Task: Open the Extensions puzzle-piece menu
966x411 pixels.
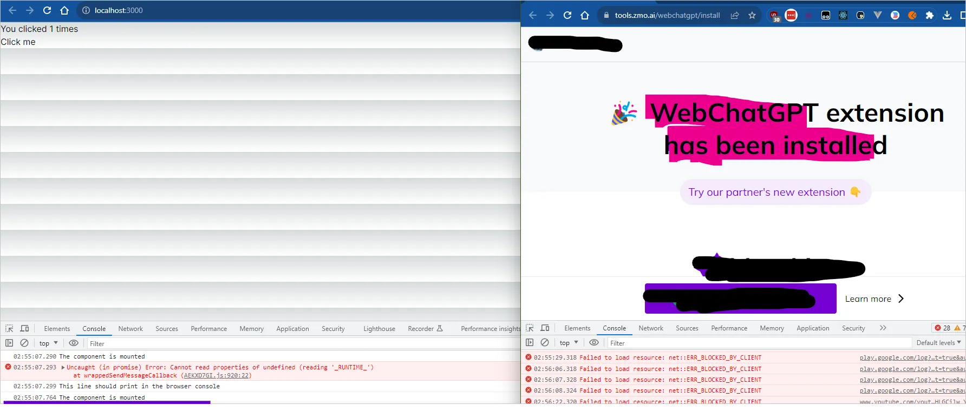Action: click(930, 15)
